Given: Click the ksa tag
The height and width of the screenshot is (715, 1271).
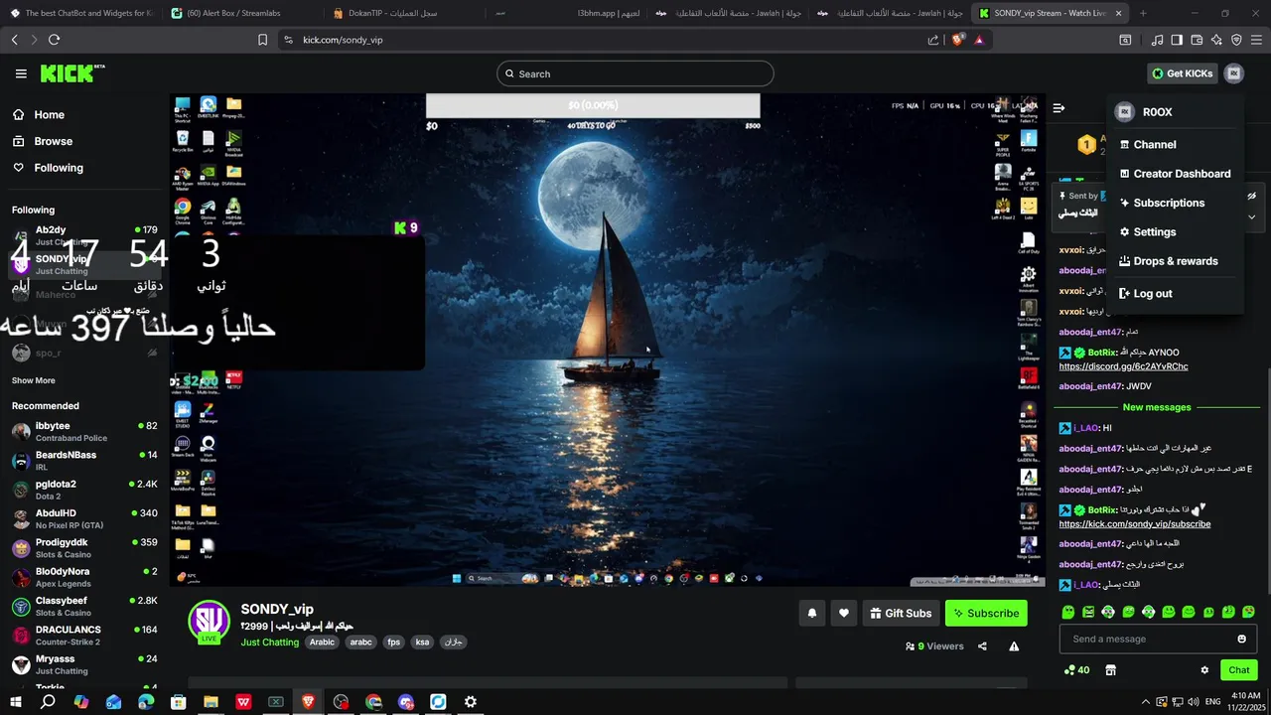Looking at the screenshot, I should click(422, 643).
